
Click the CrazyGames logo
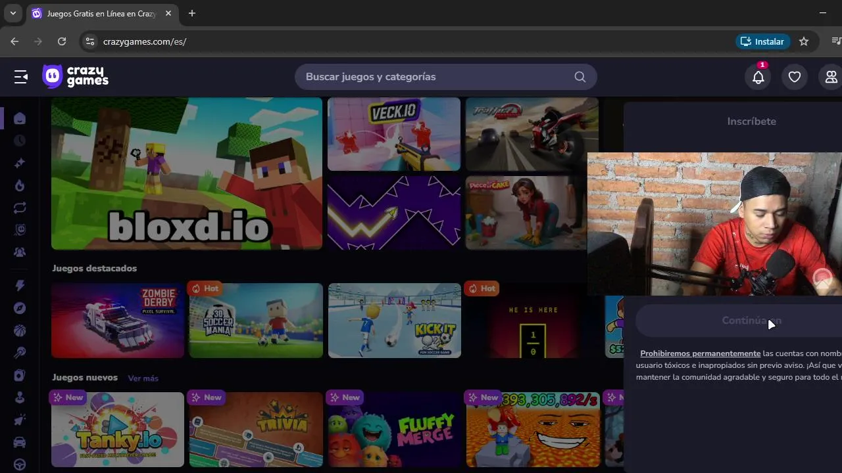[76, 77]
